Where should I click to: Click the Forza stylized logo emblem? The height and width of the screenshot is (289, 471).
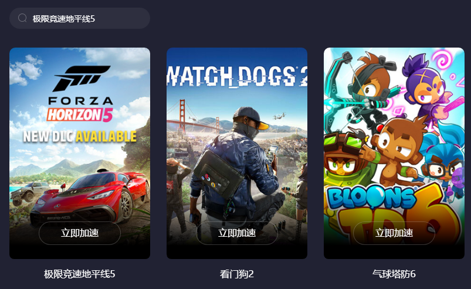(81, 78)
